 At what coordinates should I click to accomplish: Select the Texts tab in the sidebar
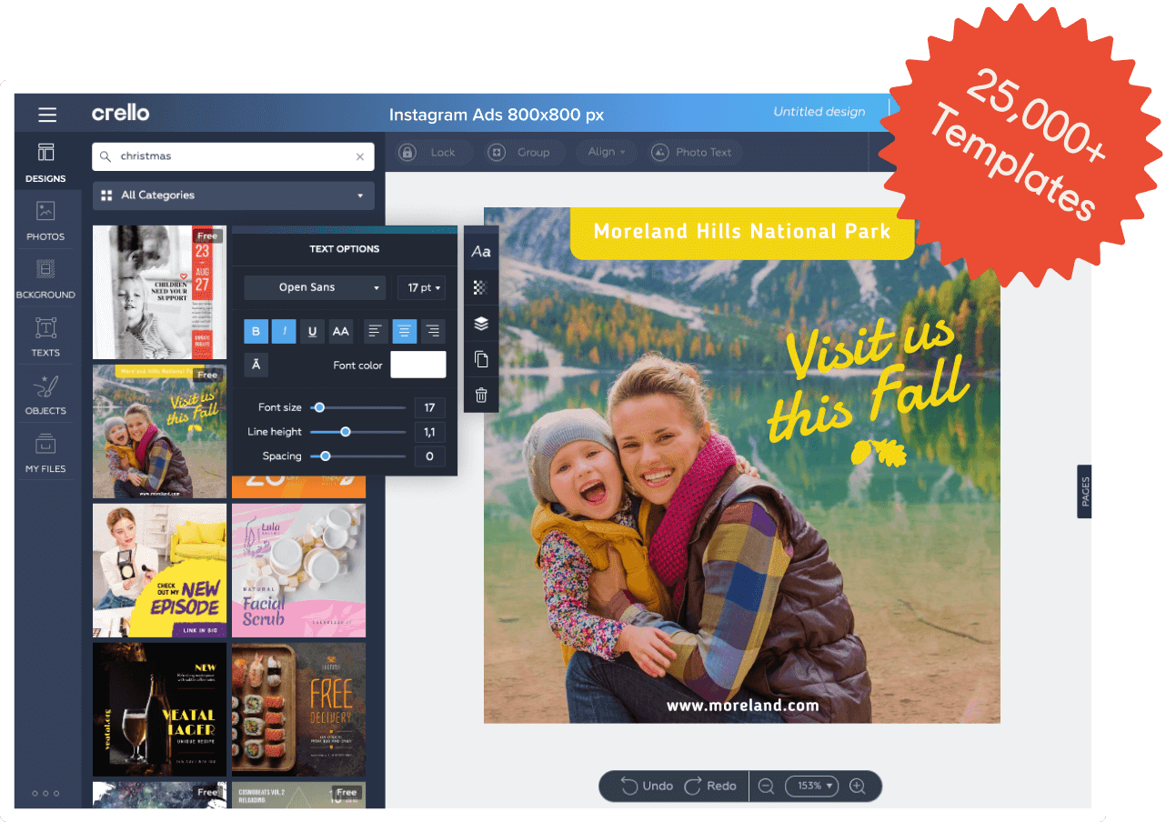click(x=45, y=333)
